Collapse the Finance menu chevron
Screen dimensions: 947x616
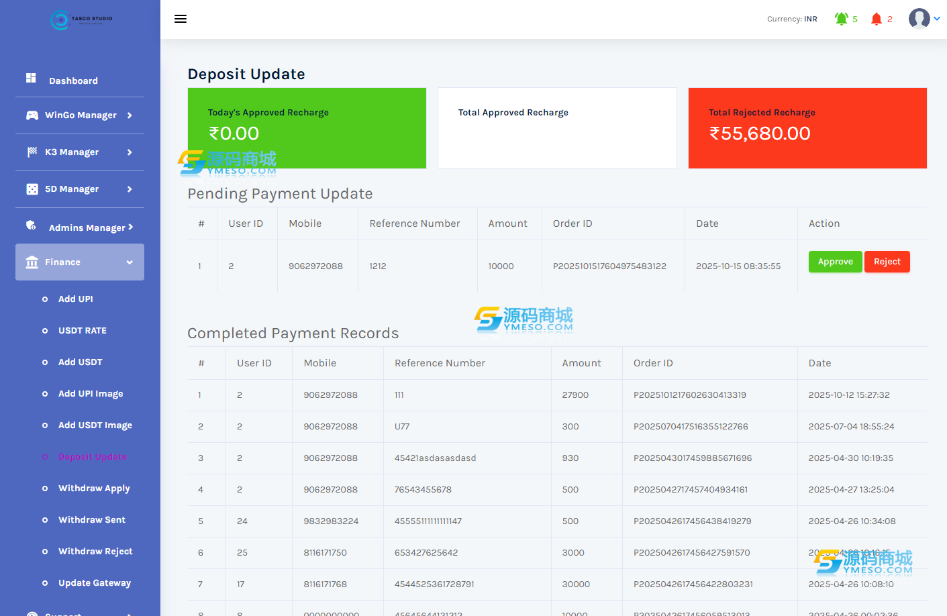point(130,262)
